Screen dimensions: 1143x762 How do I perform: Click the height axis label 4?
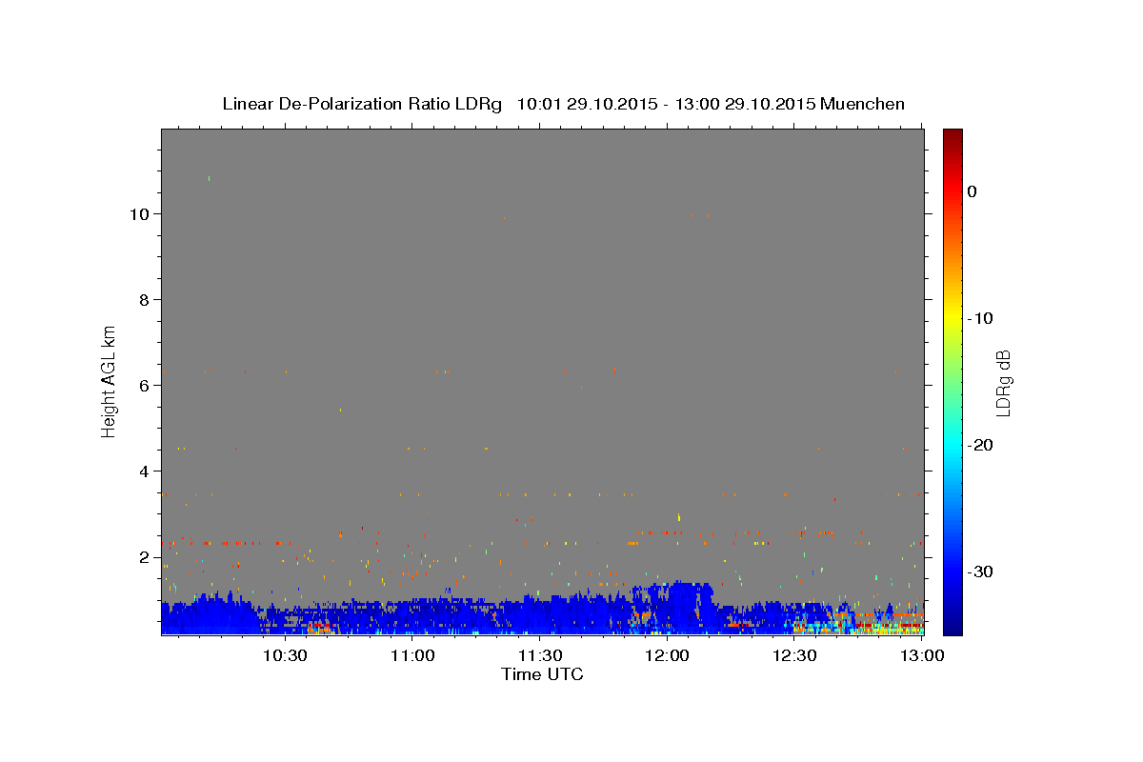pos(143,471)
